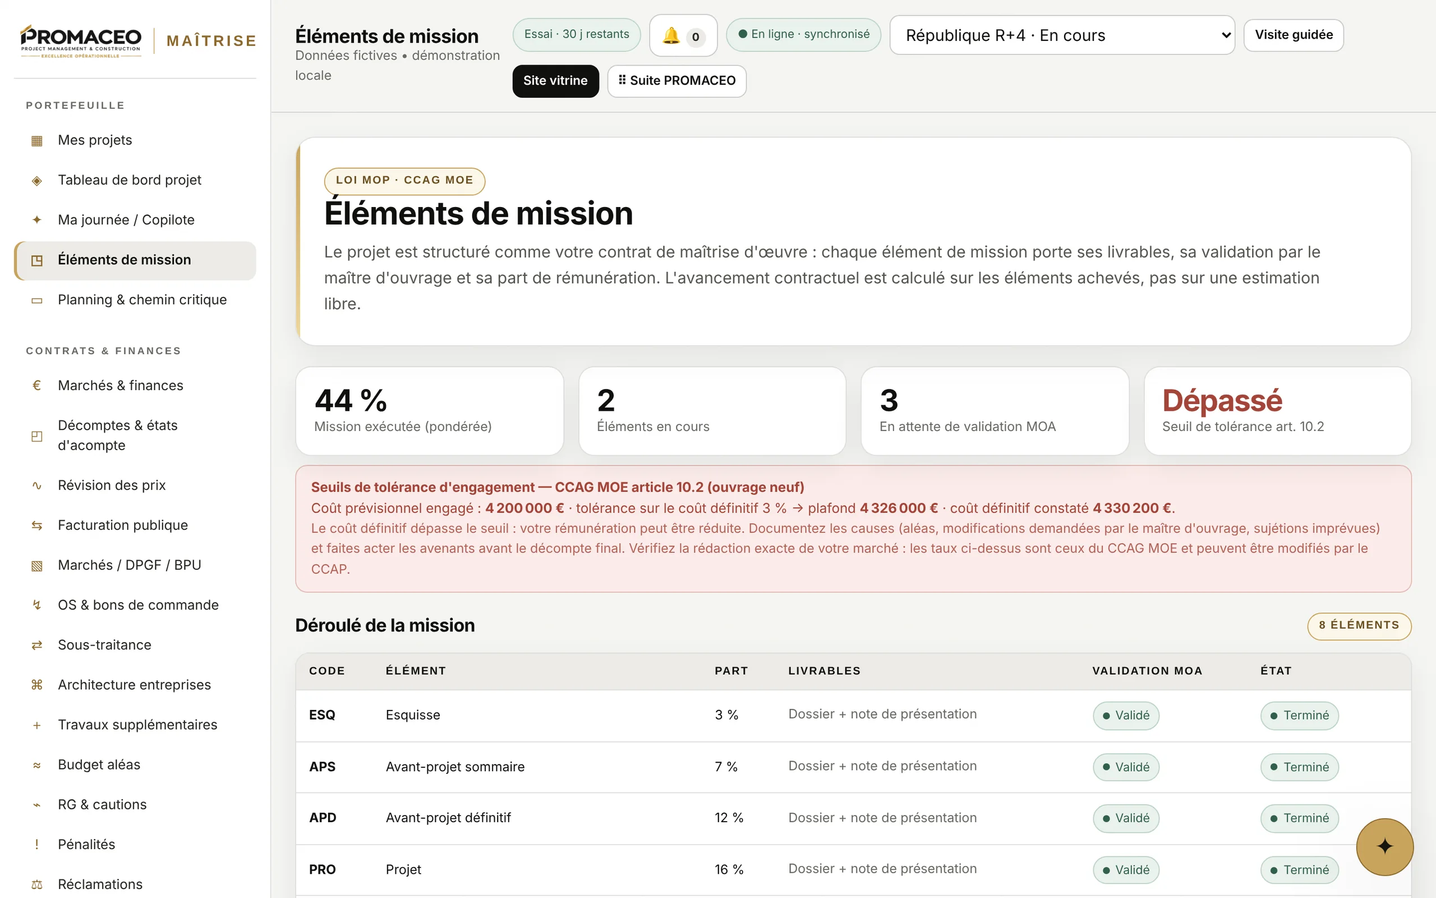Click the En ligne synchronisé status pill
Viewport: 1436px width, 898px height.
pyautogui.click(x=803, y=34)
